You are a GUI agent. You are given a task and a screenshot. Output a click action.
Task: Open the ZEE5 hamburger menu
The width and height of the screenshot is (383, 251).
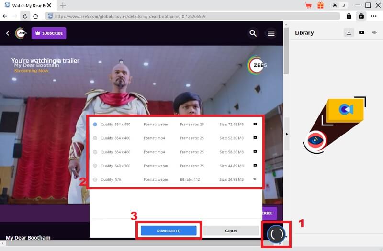(271, 33)
